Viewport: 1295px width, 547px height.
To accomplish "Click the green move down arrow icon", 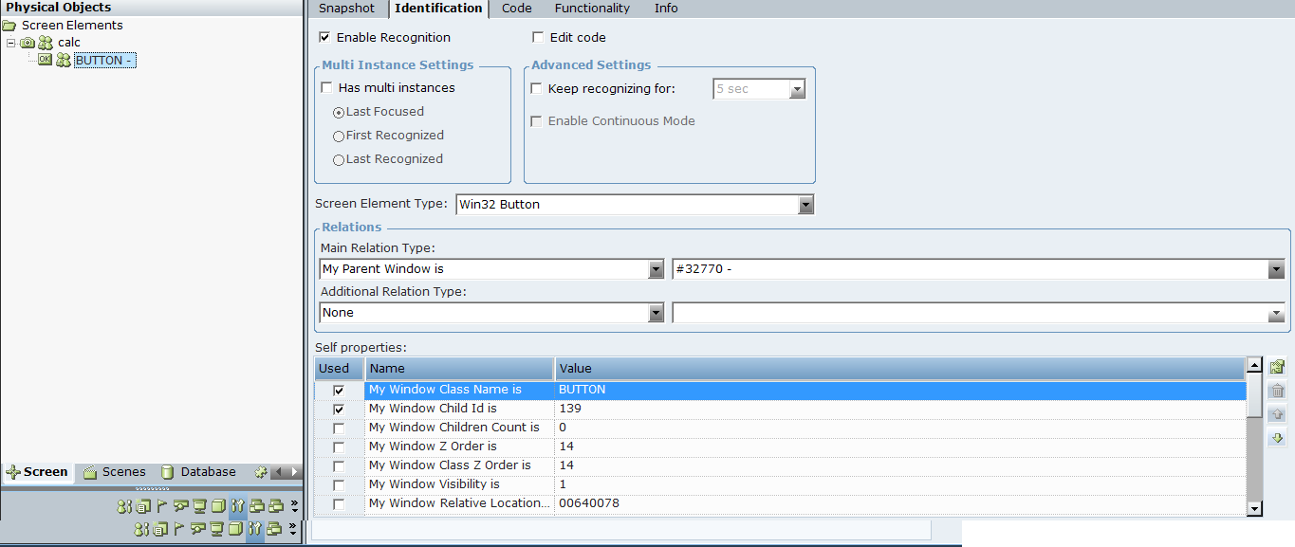I will pos(1277,438).
